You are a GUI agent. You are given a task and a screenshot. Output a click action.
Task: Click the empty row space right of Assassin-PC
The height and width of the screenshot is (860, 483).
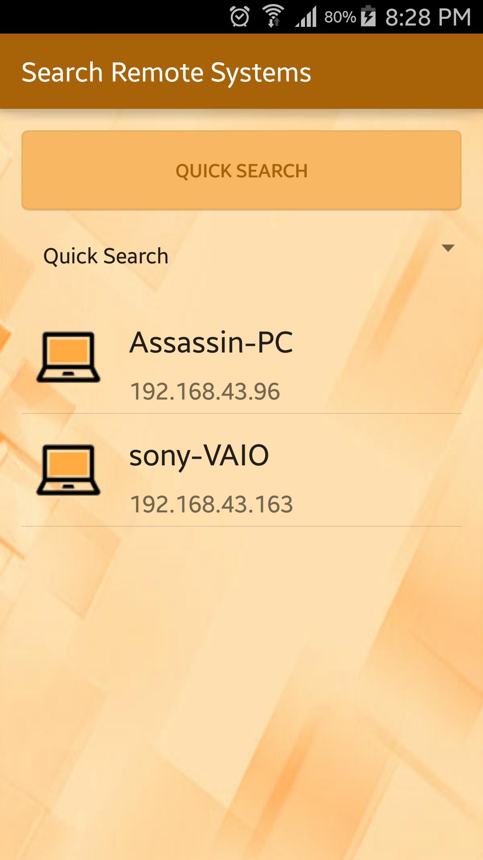380,358
